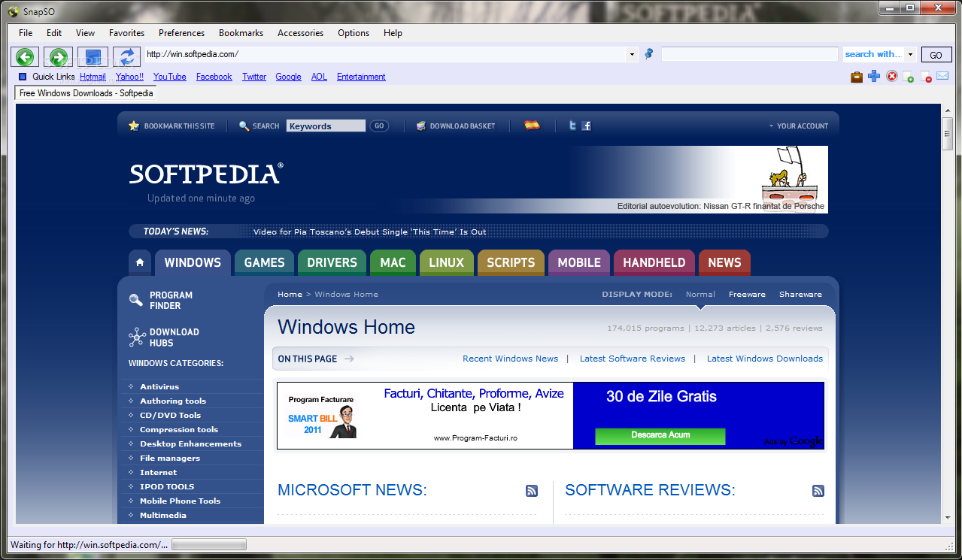Open the Accessories menu
The height and width of the screenshot is (560, 962).
300,33
